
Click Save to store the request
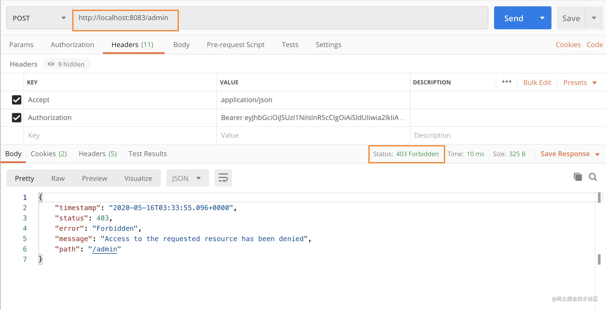571,18
